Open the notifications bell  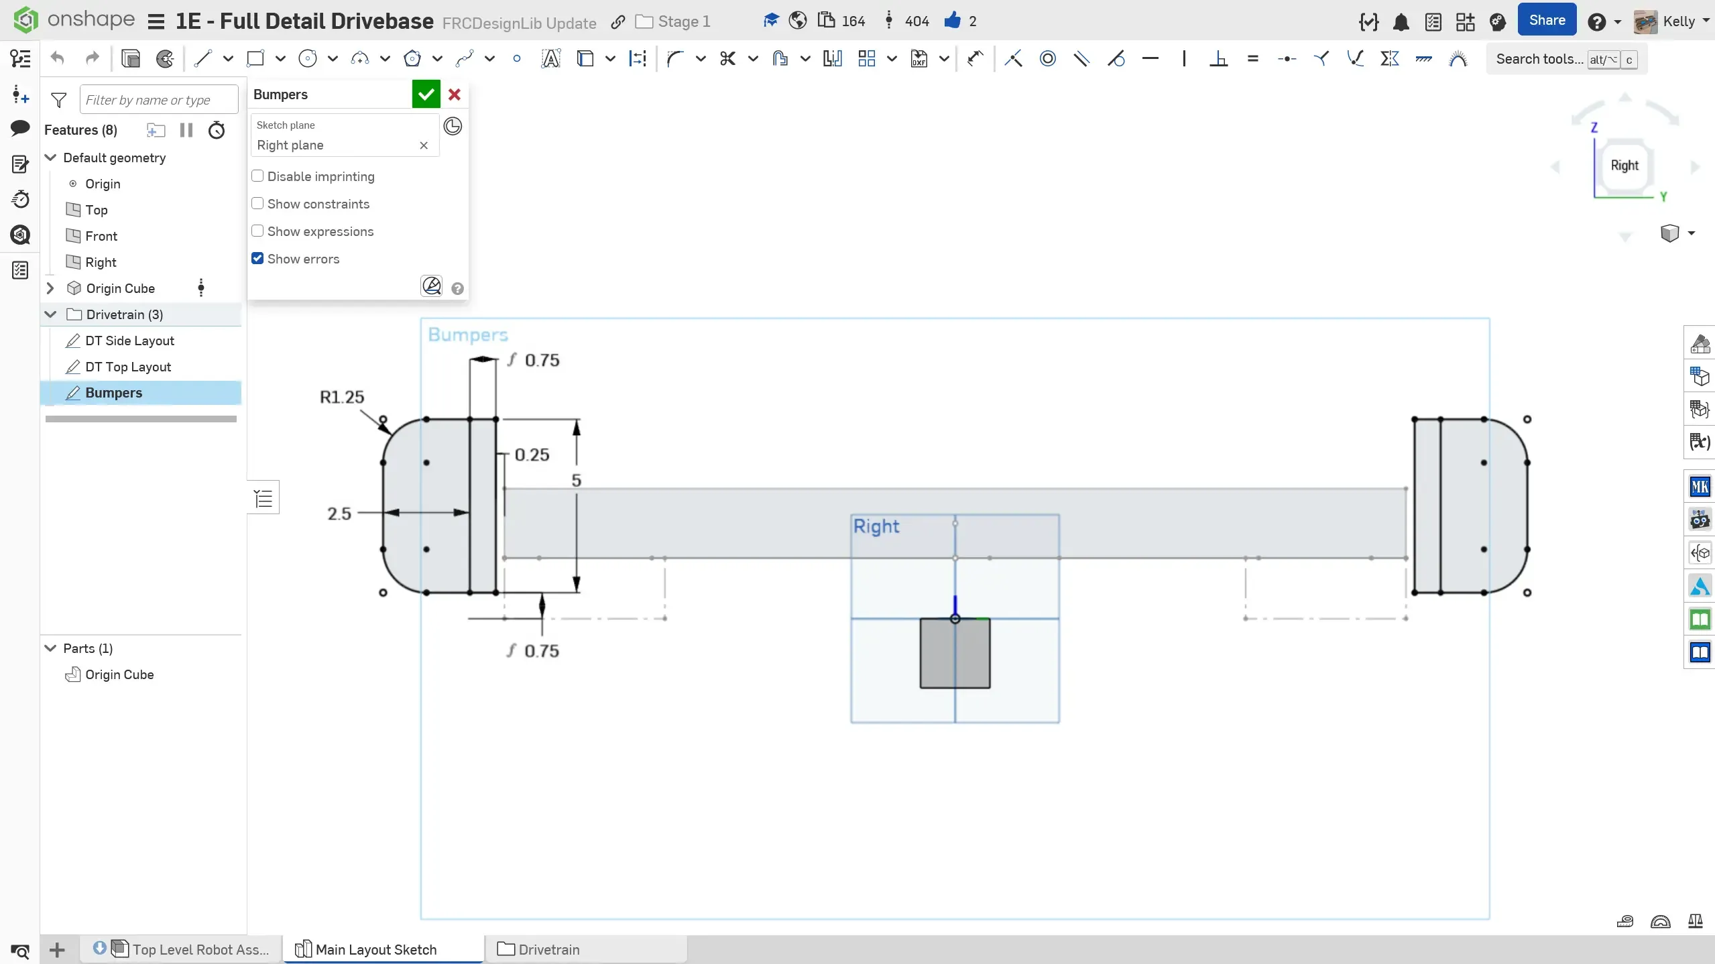1401,22
